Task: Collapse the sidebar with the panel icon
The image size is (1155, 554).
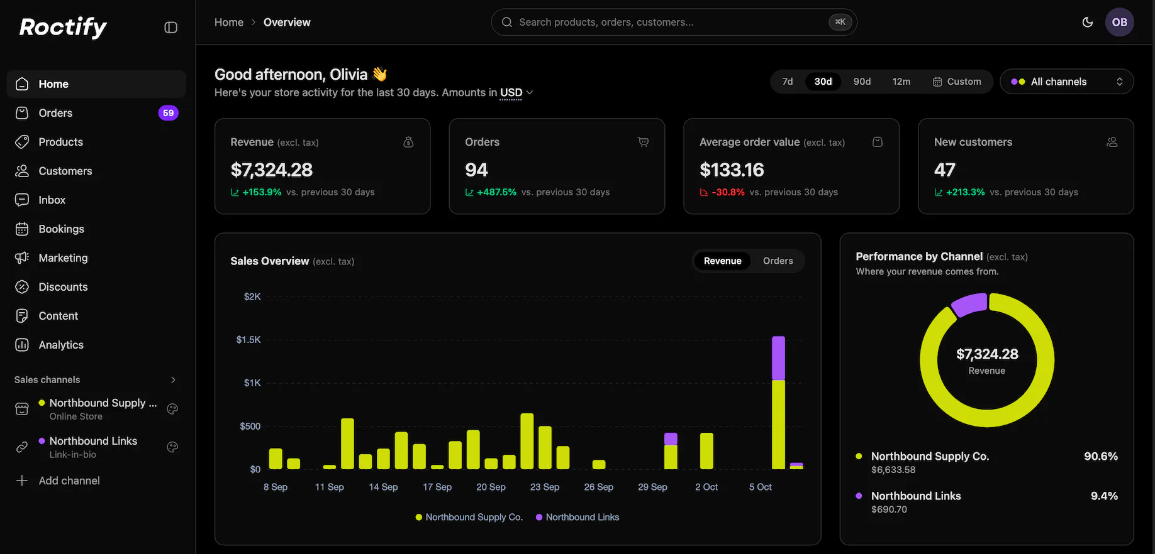Action: 170,27
